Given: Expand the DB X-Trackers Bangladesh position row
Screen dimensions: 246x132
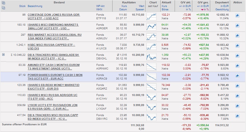Looking at the screenshot, I should pos(3,54).
